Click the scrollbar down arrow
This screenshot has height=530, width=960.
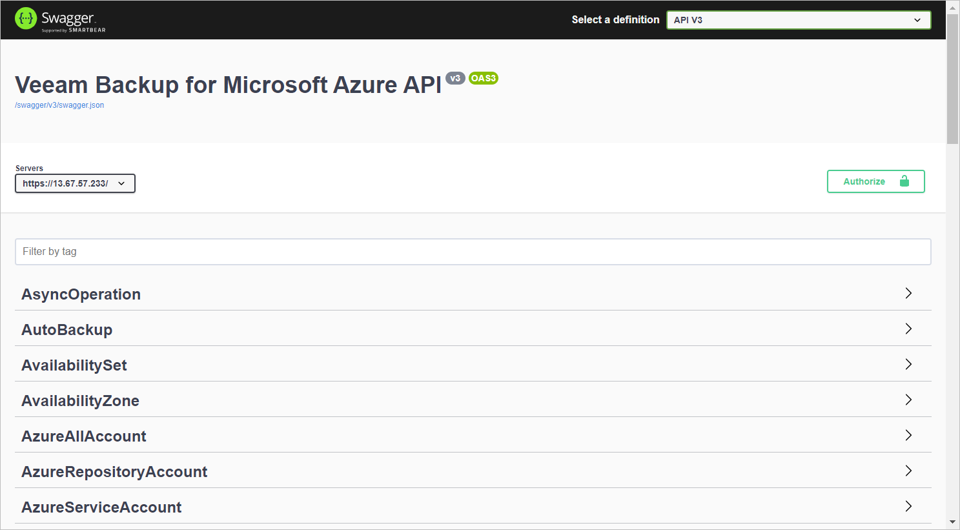(952, 522)
